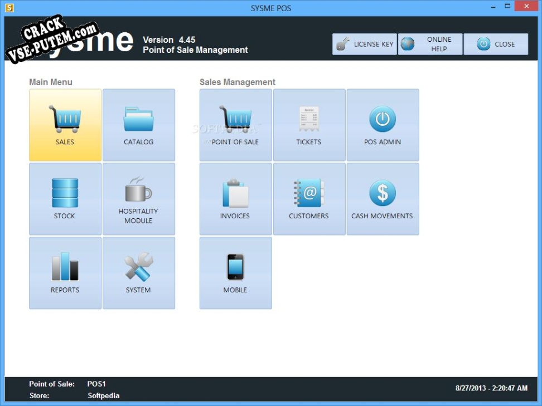Minimize the SYSME POS window
Image resolution: width=542 pixels, height=406 pixels.
pos(493,7)
